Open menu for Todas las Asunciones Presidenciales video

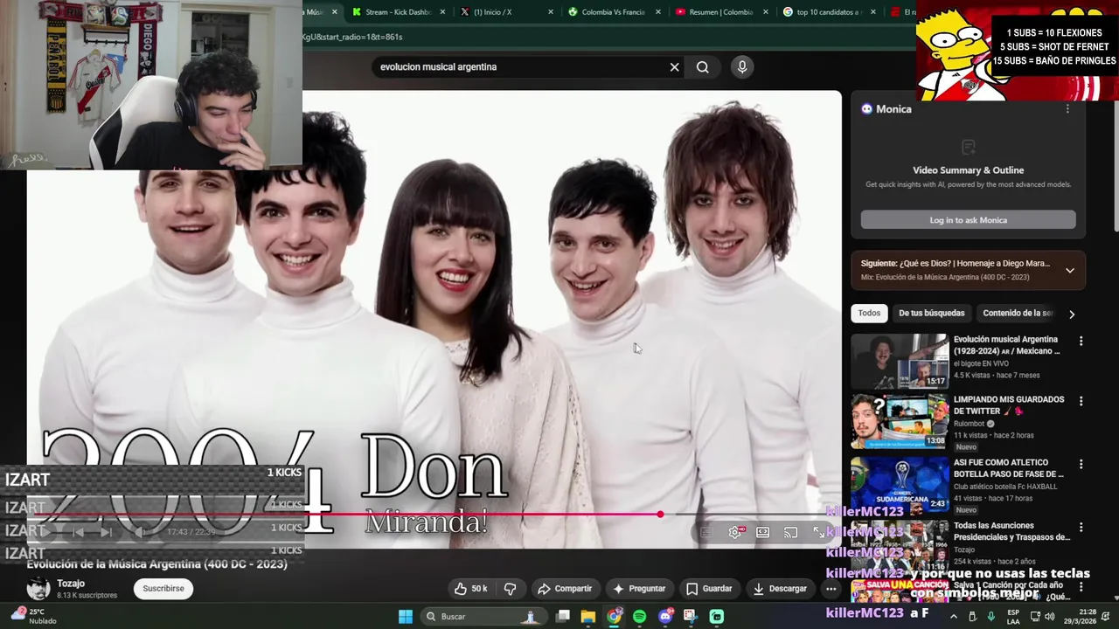pos(1081,528)
